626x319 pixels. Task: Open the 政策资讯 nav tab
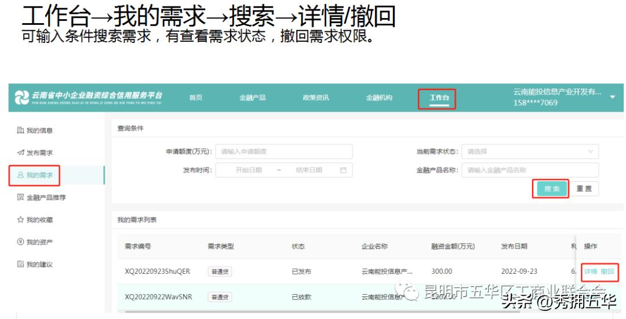pyautogui.click(x=316, y=98)
